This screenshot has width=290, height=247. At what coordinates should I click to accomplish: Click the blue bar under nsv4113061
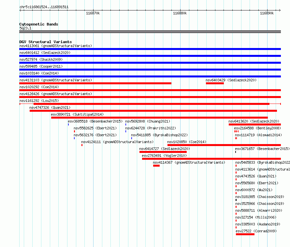(x=150, y=49)
